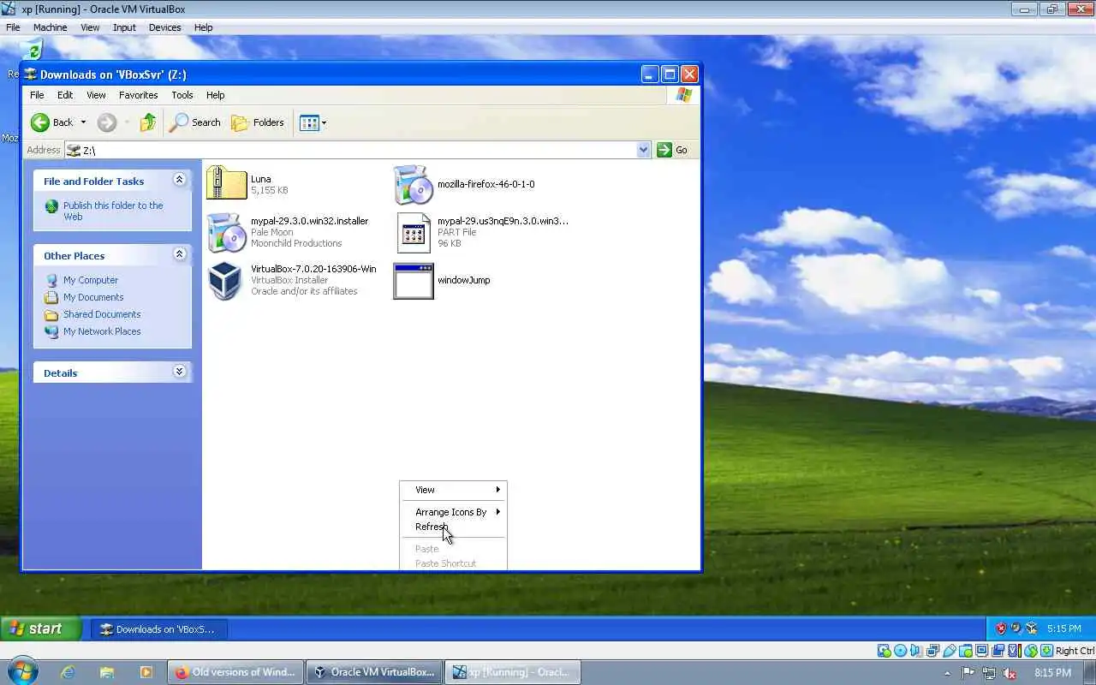Open the VirtualBox Devices menu

click(x=164, y=27)
